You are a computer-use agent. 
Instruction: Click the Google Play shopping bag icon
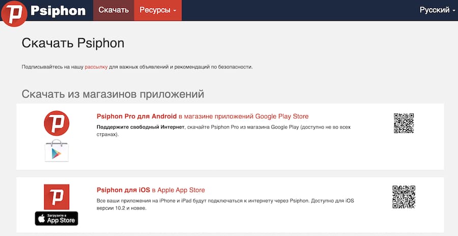[56, 150]
